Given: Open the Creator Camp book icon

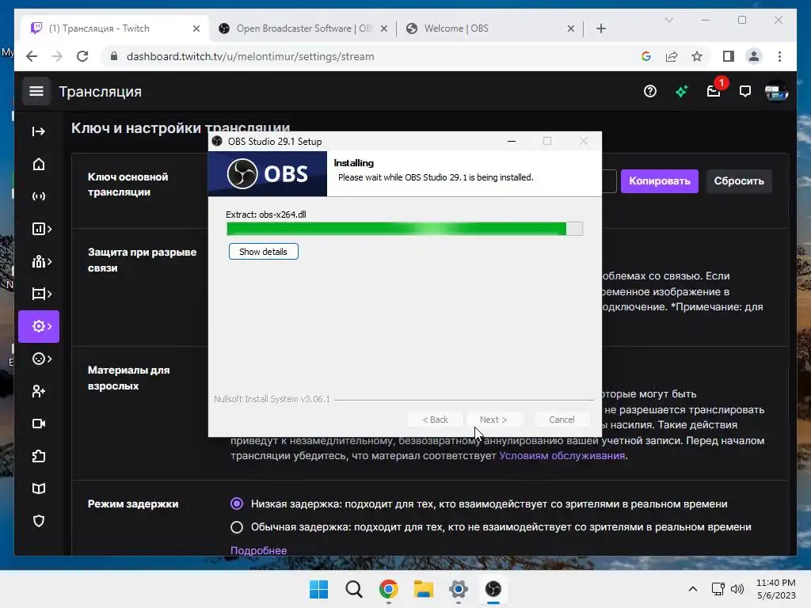Looking at the screenshot, I should coord(39,488).
